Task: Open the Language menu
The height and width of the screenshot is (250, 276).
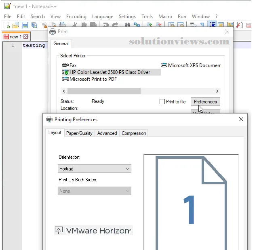Action: point(103,17)
